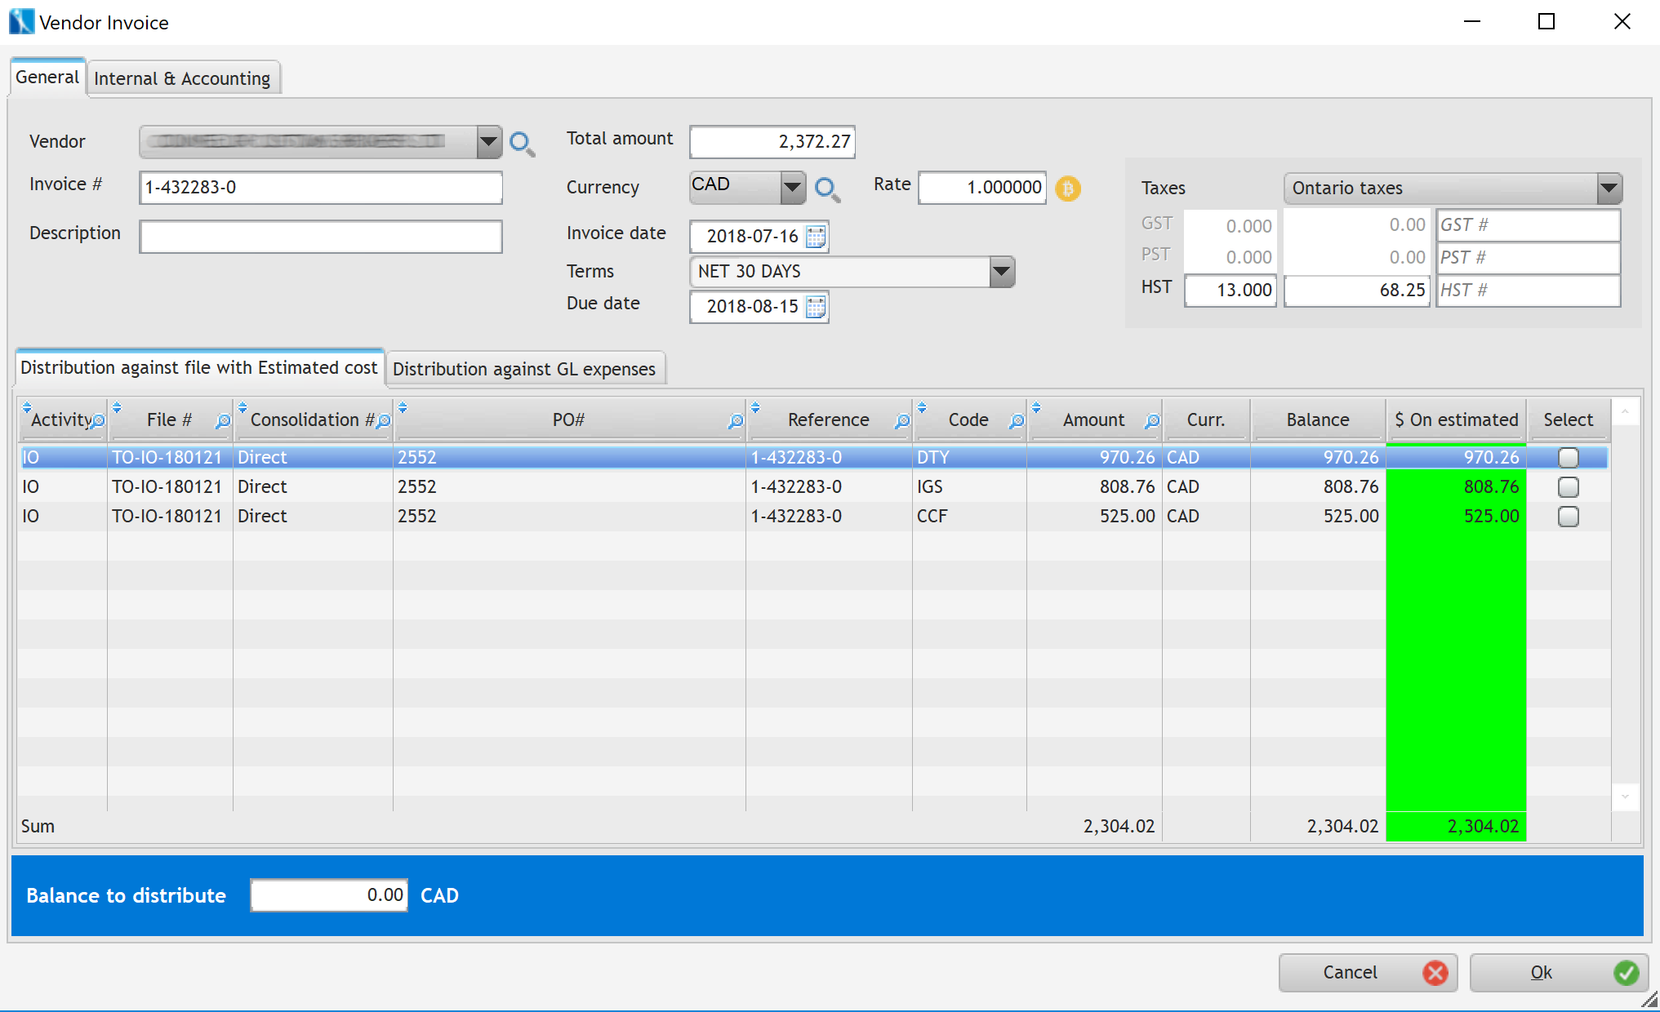
Task: Click the Activity column filter icon
Action: coord(98,421)
